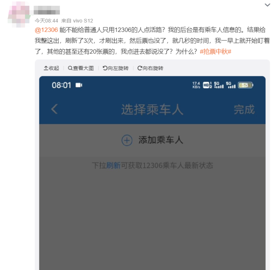View full-size image via 查看大图
The width and height of the screenshot is (275, 270).
(81, 68)
